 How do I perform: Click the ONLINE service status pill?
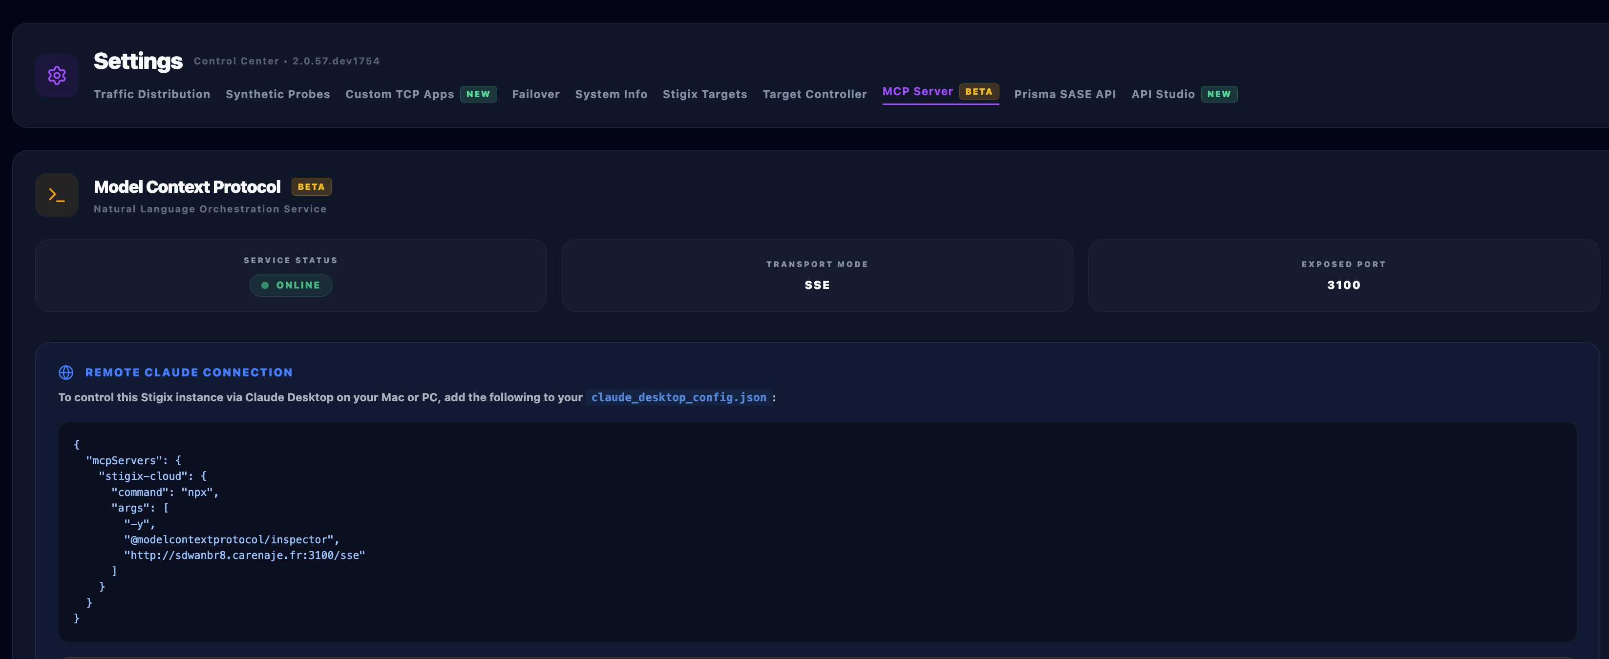click(291, 285)
